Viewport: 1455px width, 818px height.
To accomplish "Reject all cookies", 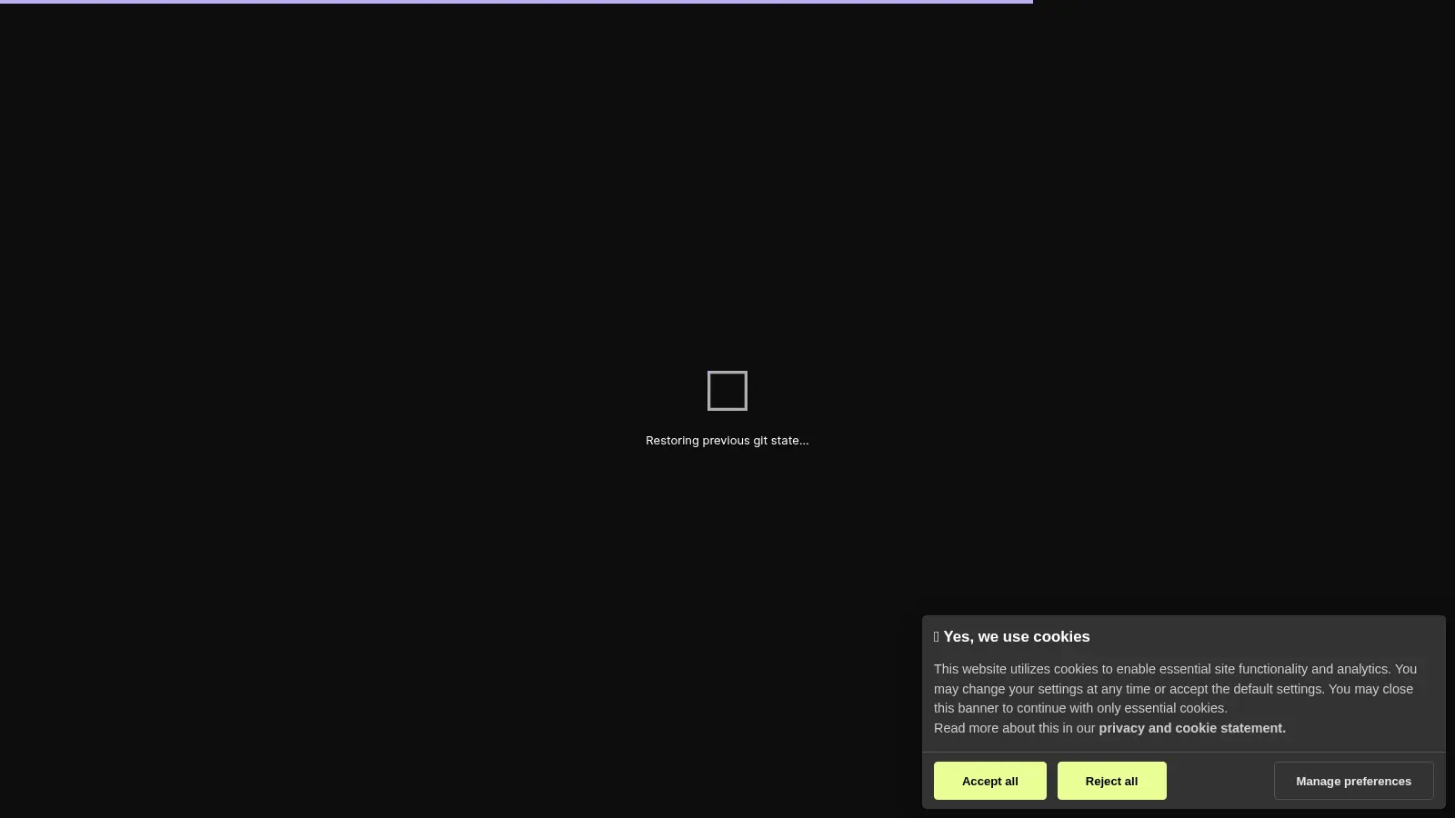I will point(1111,781).
